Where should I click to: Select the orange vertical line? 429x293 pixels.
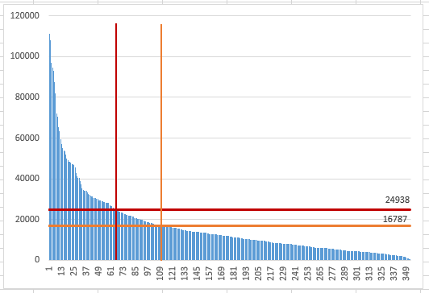[x=161, y=142]
